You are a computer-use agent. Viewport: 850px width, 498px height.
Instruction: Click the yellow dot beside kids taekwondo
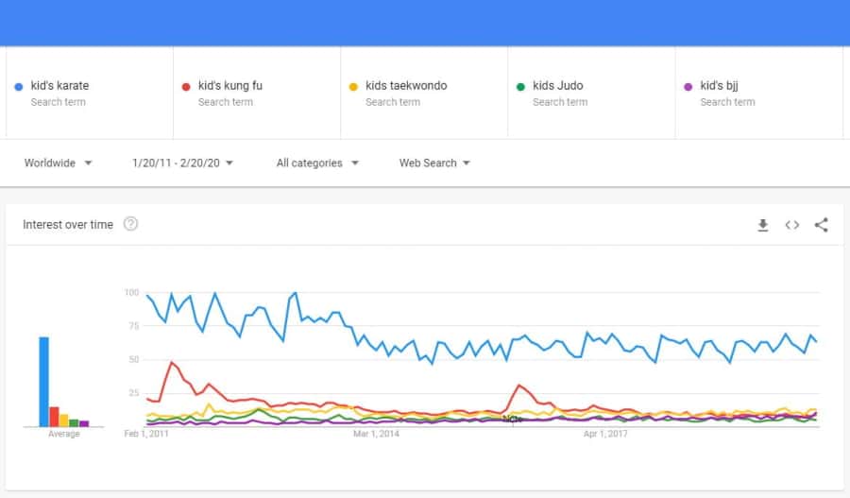[x=353, y=87]
